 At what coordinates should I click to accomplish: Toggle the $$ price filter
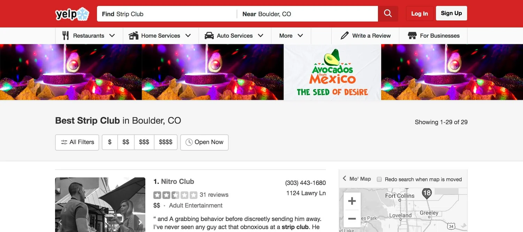[126, 142]
